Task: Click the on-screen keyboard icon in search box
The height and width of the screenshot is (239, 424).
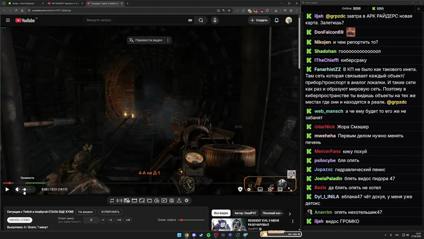Action: (190, 20)
